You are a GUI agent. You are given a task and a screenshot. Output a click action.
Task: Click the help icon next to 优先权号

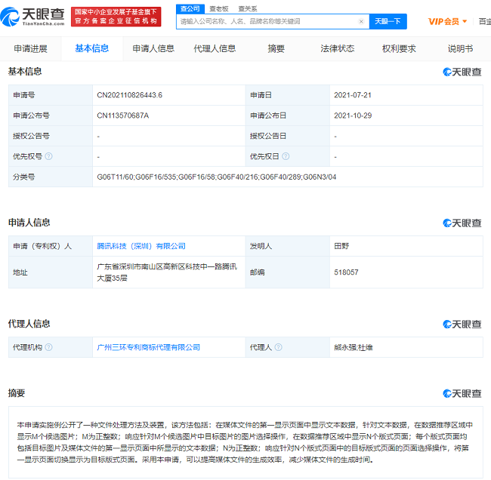pos(48,156)
